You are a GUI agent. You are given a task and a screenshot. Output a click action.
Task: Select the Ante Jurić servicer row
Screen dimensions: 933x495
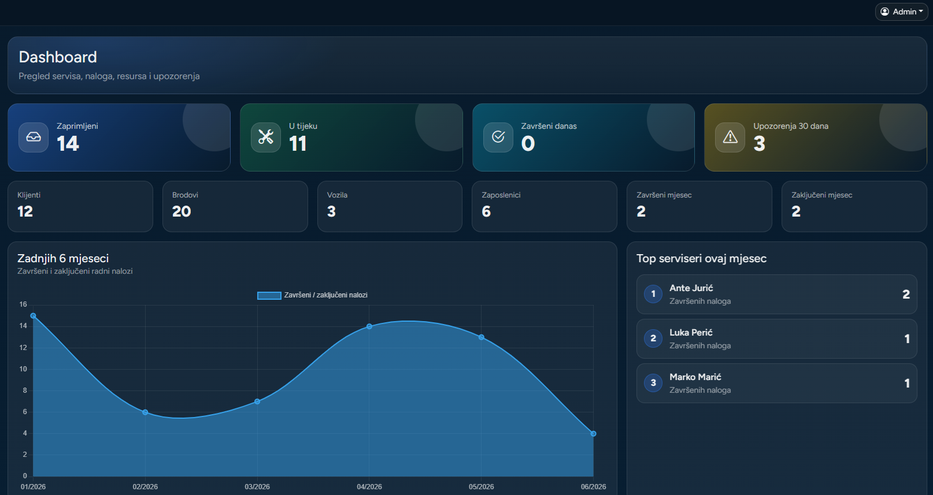pos(777,295)
